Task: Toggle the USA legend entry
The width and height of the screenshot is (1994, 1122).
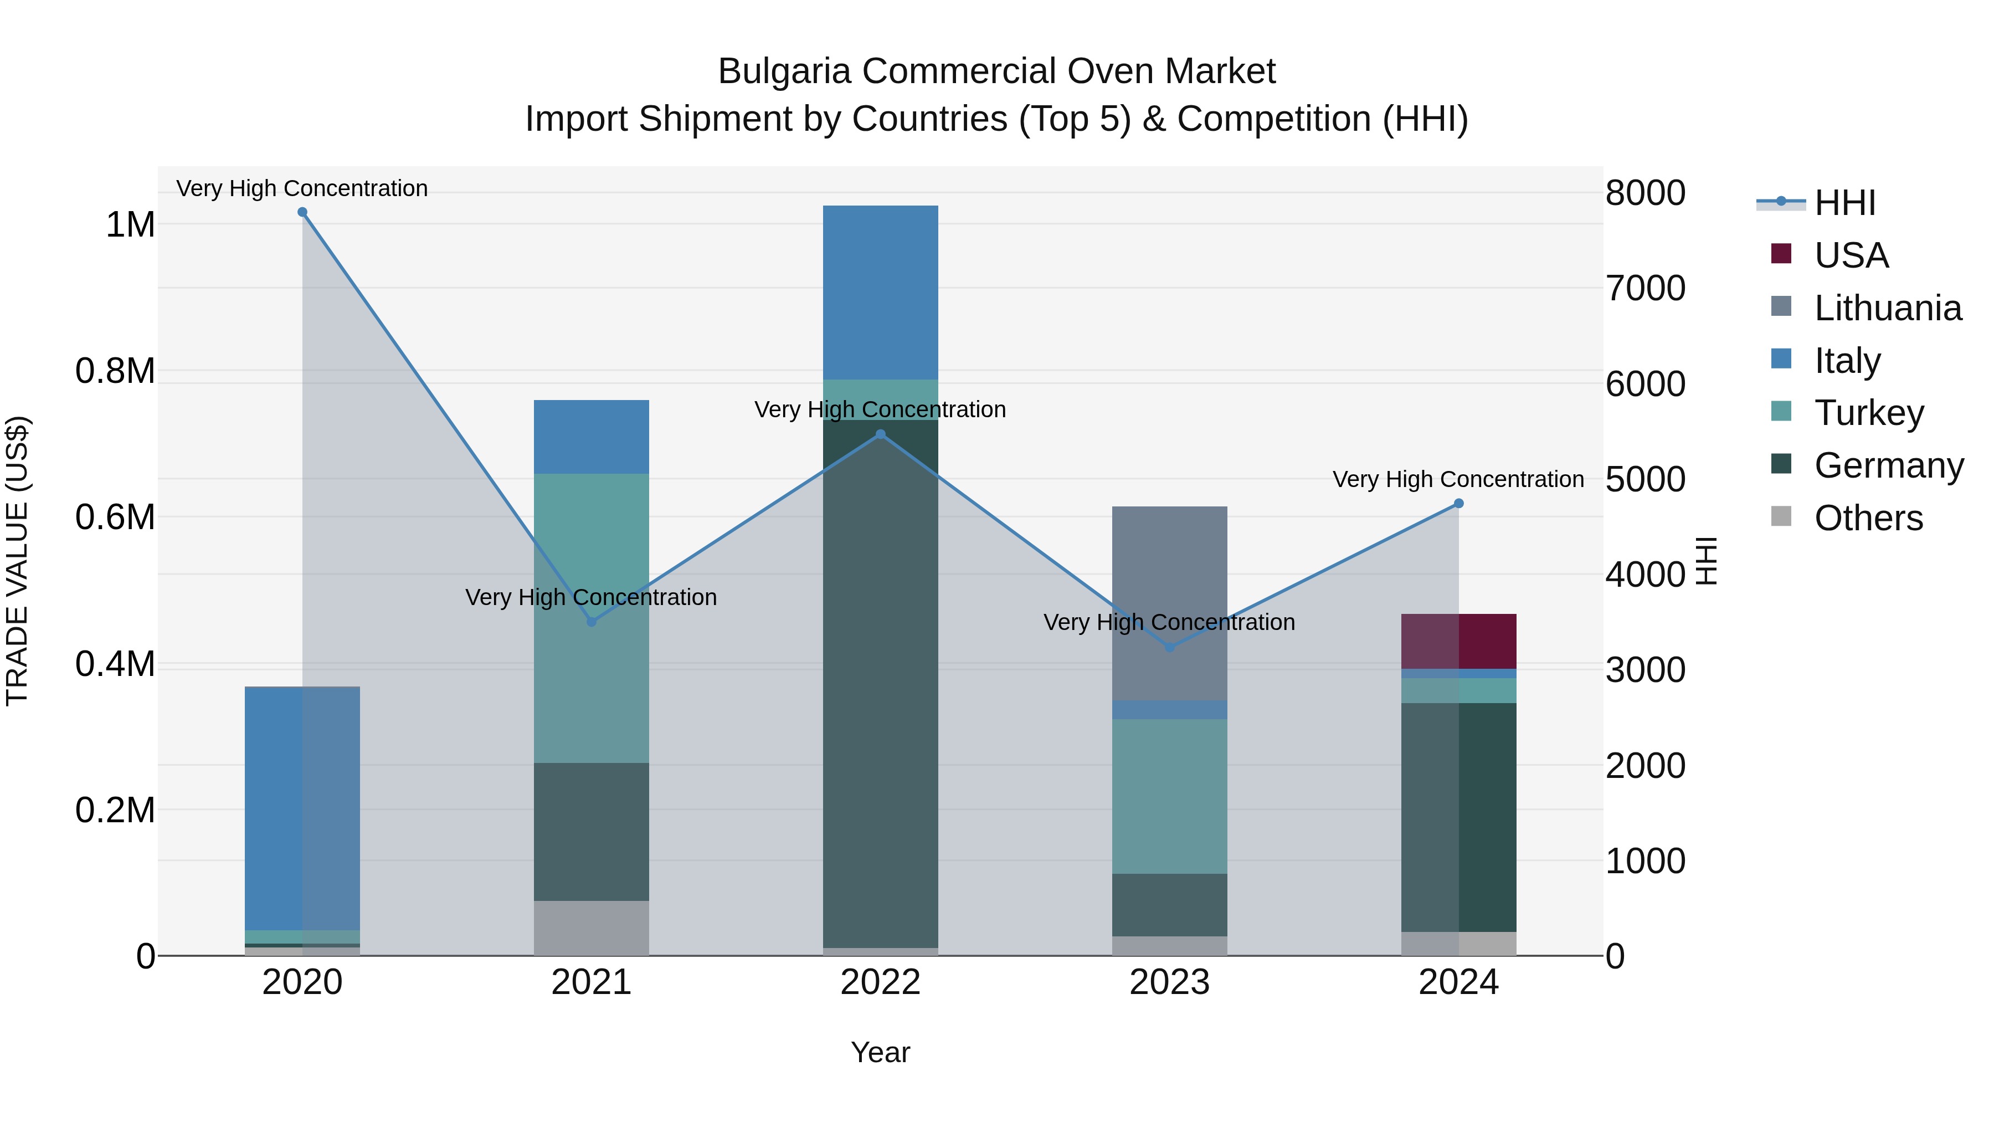Action: (x=1830, y=255)
